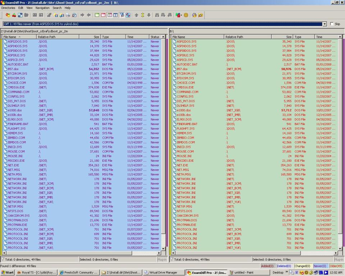The height and width of the screenshot is (276, 345).
Task: Click the Windows Start button
Action: point(7,272)
